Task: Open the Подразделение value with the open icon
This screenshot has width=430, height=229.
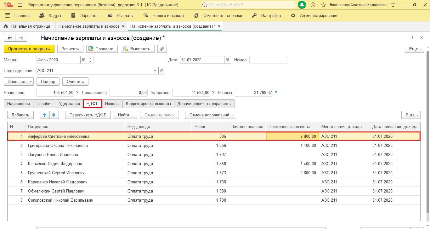Action: (162, 71)
